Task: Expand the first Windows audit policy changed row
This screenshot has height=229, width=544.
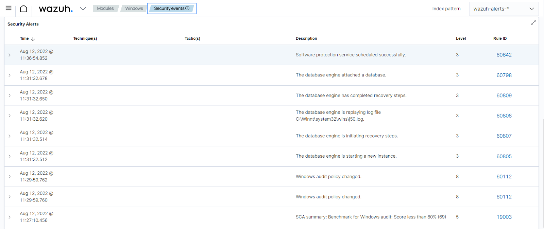Action: click(10, 176)
